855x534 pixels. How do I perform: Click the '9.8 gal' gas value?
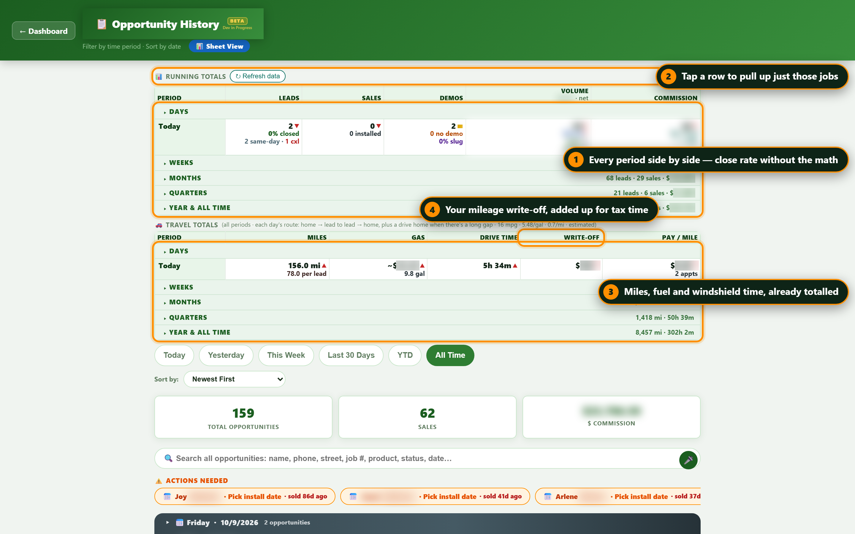pos(414,274)
